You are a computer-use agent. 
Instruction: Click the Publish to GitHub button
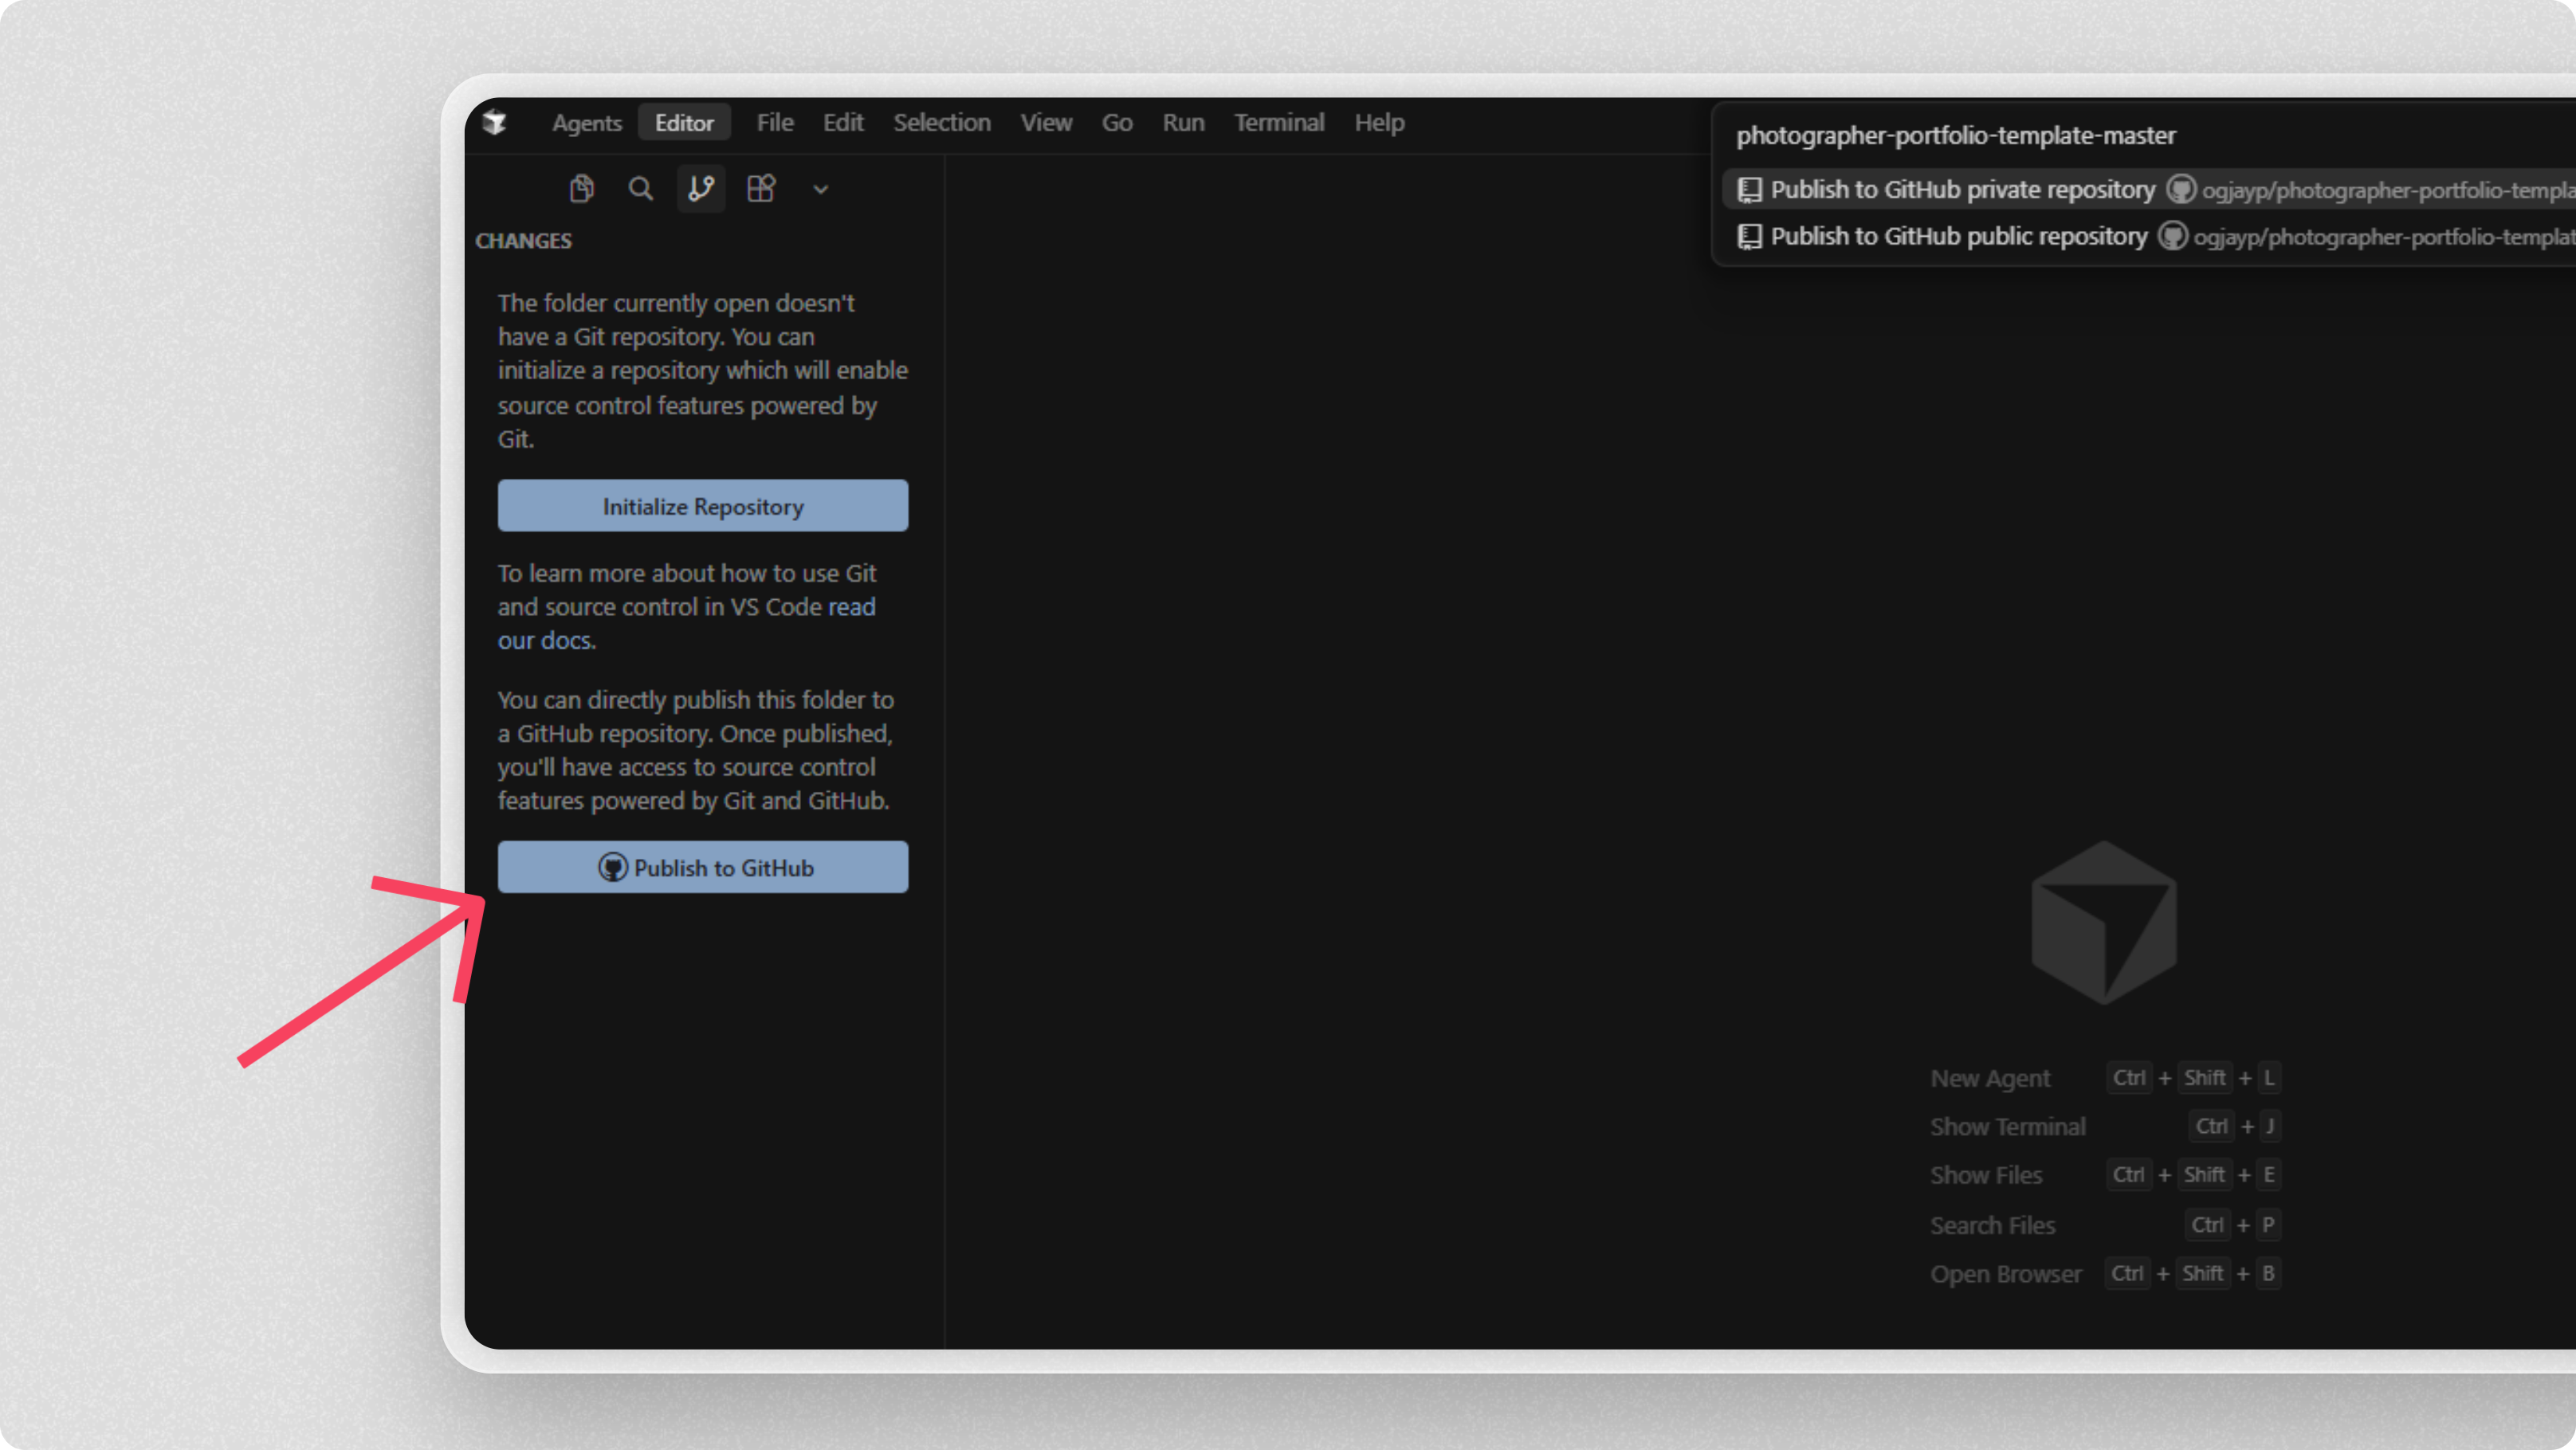(702, 868)
